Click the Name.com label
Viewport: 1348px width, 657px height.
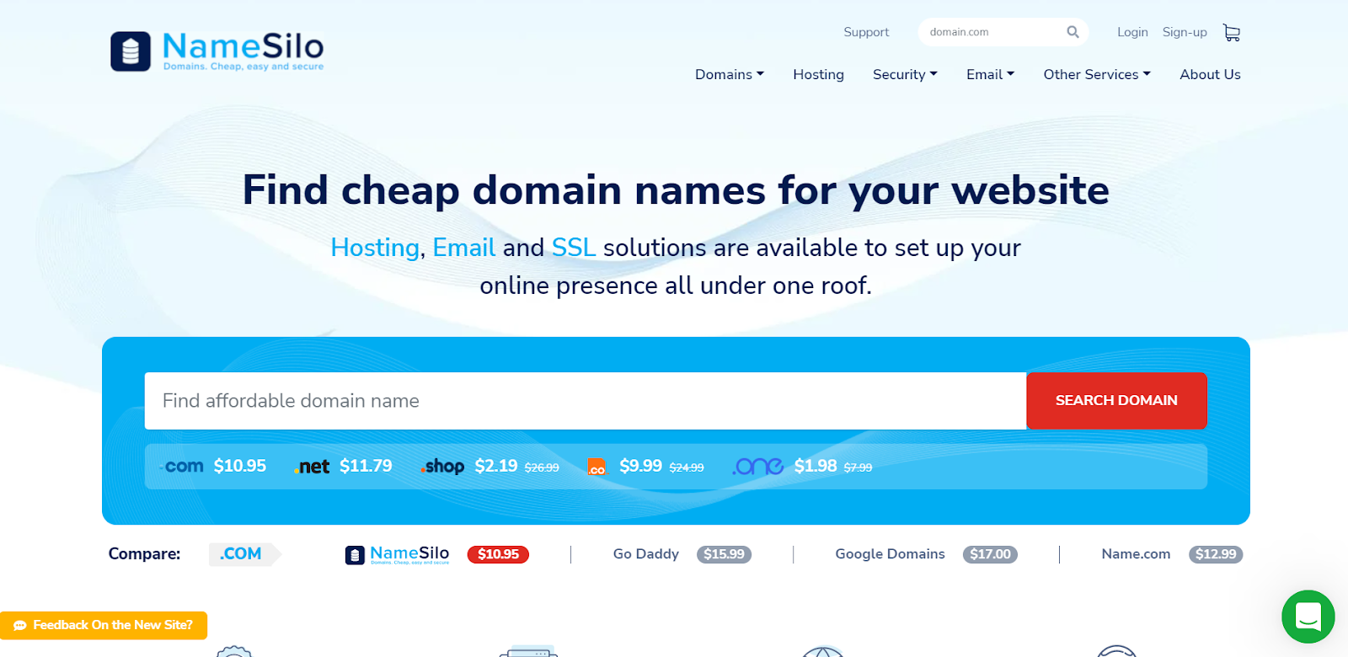[x=1136, y=554]
